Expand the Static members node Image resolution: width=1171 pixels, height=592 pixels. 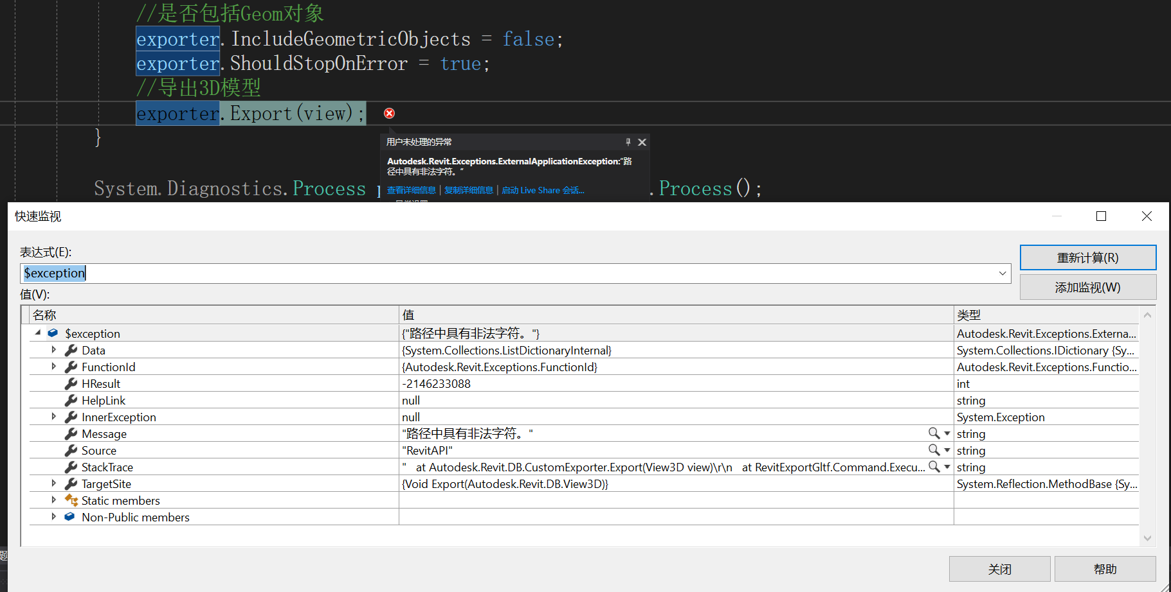point(54,500)
